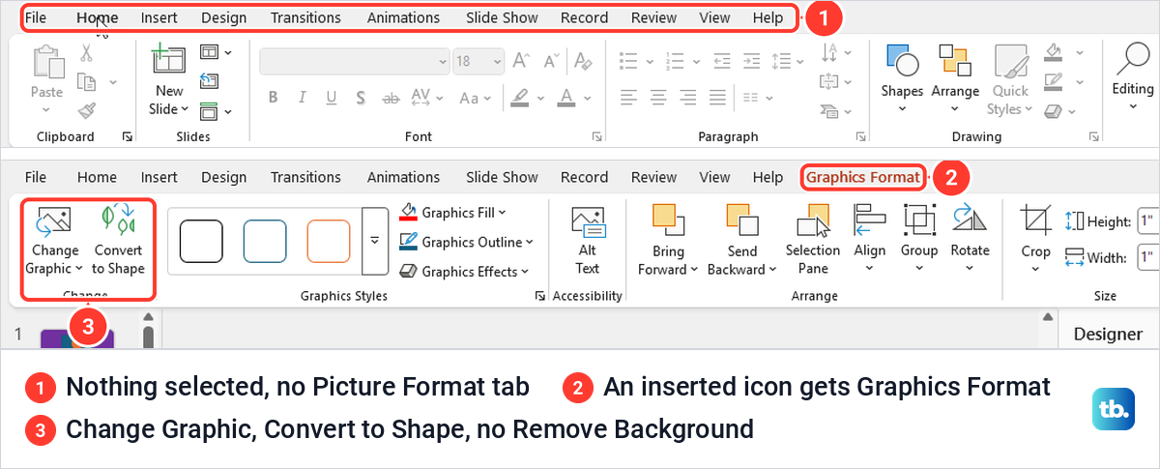This screenshot has width=1160, height=469.
Task: Click the Increase Font Size icon
Action: click(523, 61)
